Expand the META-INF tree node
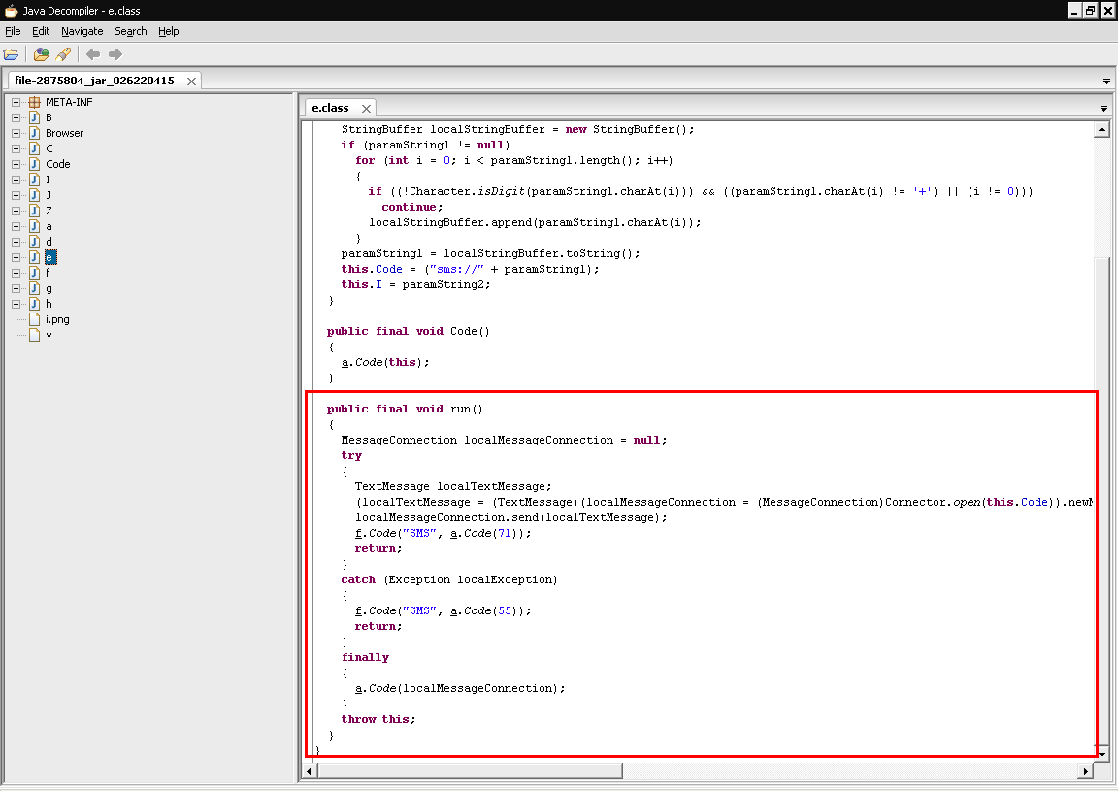The height and width of the screenshot is (791, 1118). [x=16, y=102]
